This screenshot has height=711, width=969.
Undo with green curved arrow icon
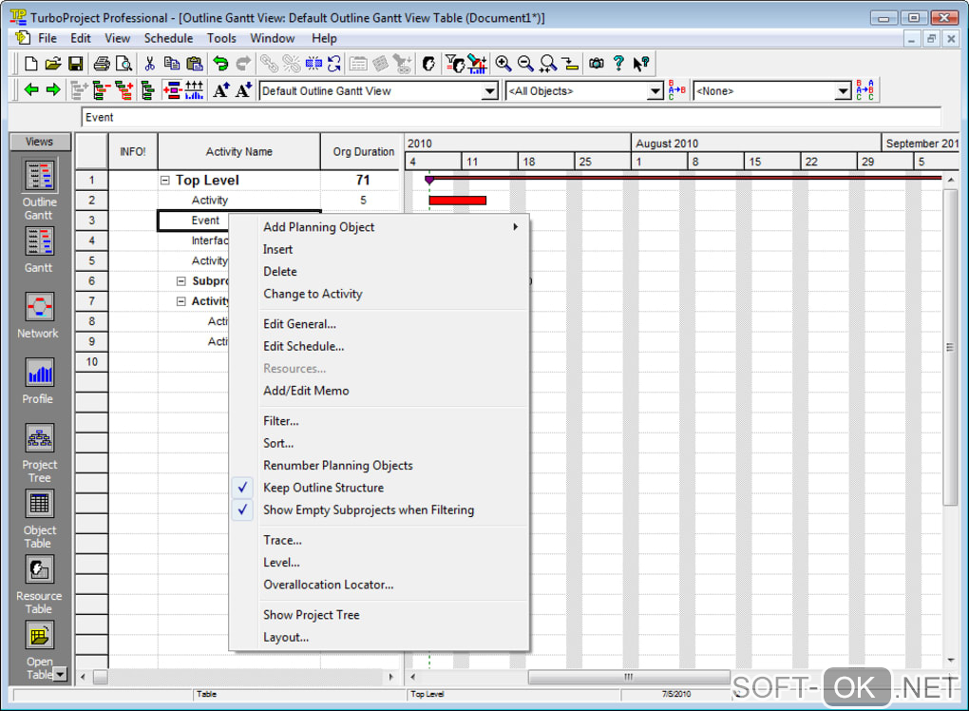[x=220, y=63]
